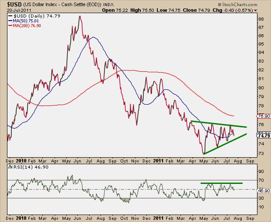Click the Open 75.22 value
Screen dimensions: 271x222
point(115,10)
